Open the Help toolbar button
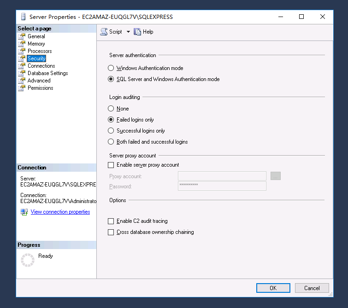 (x=143, y=32)
